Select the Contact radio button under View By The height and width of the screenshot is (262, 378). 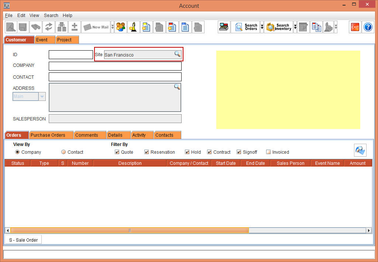point(63,152)
